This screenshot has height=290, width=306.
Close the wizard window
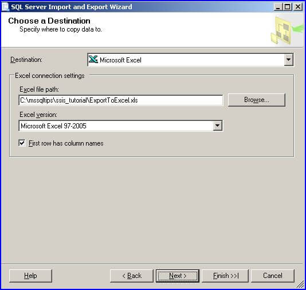pos(298,7)
